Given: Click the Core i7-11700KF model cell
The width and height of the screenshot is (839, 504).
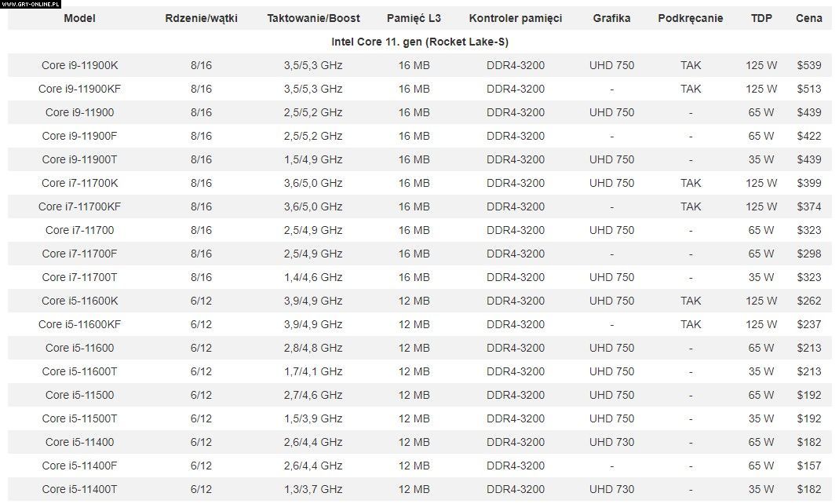Looking at the screenshot, I should coord(79,206).
